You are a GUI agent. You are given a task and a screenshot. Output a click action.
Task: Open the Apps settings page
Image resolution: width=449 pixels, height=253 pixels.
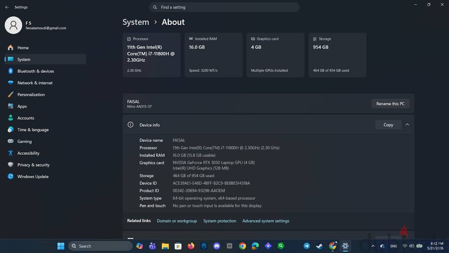click(x=45, y=106)
